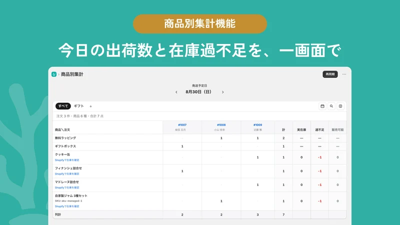Viewport: 400px width, 225px height.
Task: Go to previous shipping date arrow
Action: [x=176, y=92]
